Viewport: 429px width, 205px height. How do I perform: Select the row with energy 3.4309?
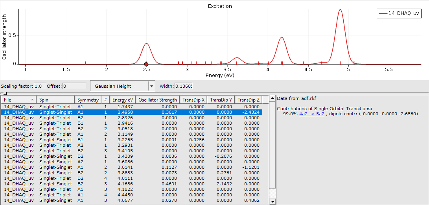(132, 156)
